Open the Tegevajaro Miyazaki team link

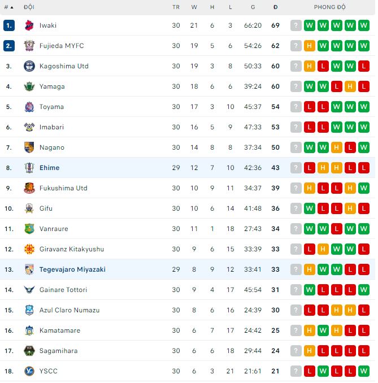point(72,269)
